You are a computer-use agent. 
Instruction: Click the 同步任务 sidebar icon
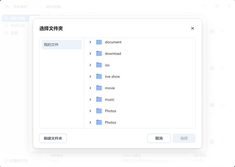pos(7,18)
